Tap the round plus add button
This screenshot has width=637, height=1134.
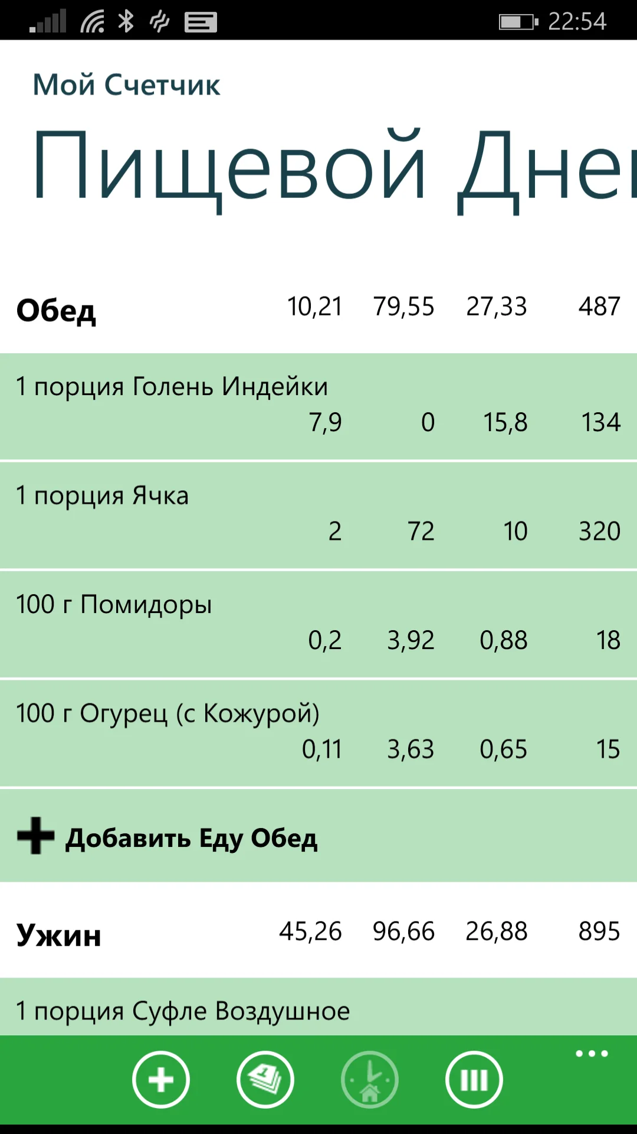click(160, 1080)
